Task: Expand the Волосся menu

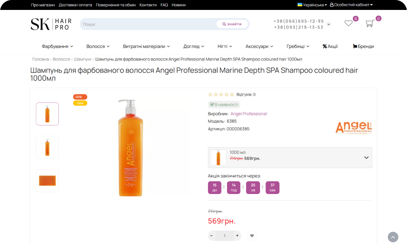Action: 98,46
